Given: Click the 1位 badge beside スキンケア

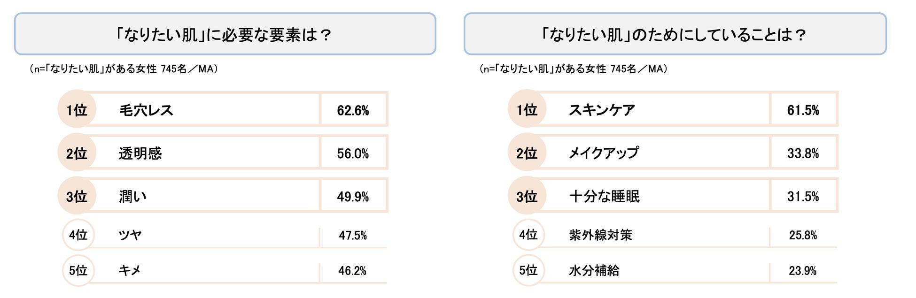Looking at the screenshot, I should click(527, 109).
